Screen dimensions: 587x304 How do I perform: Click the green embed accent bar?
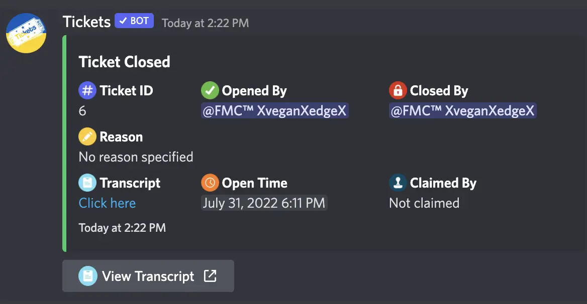(64, 143)
